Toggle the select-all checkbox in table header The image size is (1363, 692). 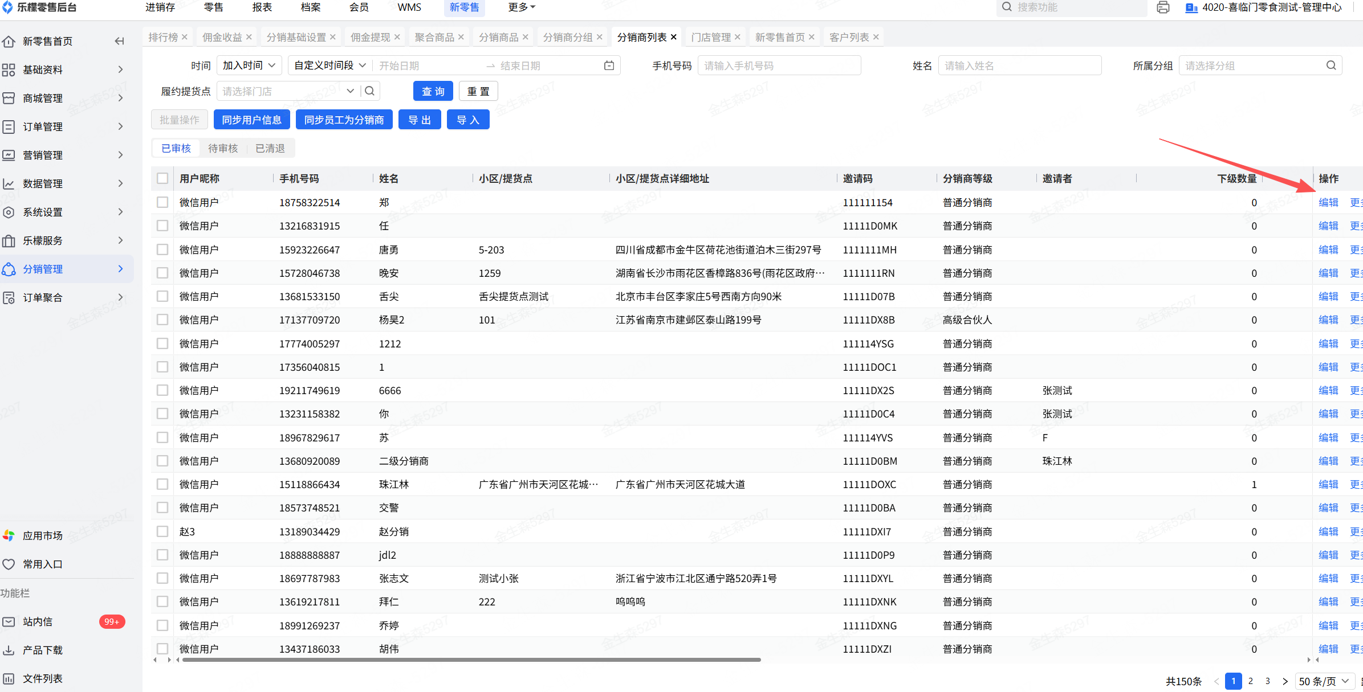(x=162, y=178)
